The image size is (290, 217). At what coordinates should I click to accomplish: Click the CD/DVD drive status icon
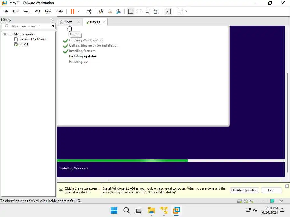click(246, 201)
